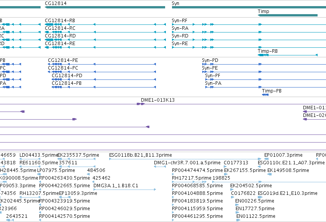326x222 pixels.
Task: Select the Timp gene bar
Action: point(288,15)
